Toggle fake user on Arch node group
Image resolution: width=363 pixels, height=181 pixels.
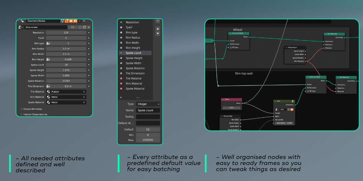[292, 109]
